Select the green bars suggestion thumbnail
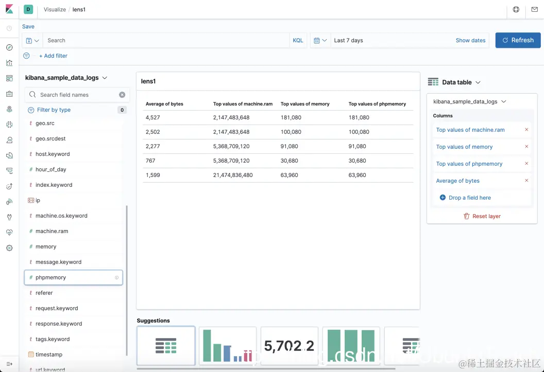 click(x=351, y=346)
